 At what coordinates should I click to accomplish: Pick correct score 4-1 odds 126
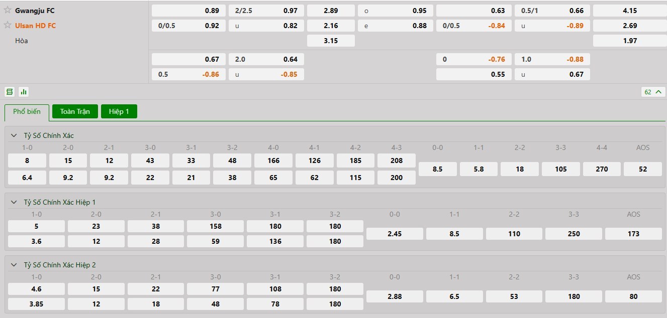coord(315,161)
